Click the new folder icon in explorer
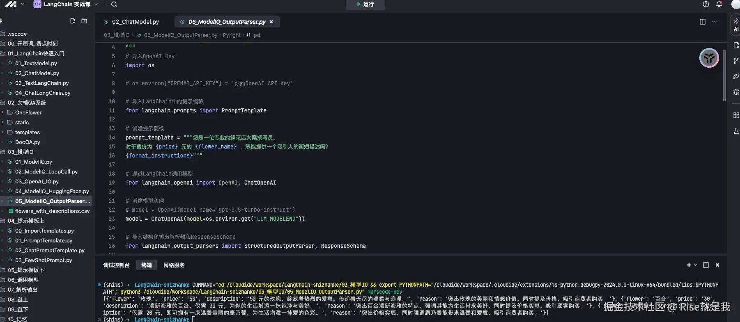Screen dimensions: 740x322 tap(84, 21)
